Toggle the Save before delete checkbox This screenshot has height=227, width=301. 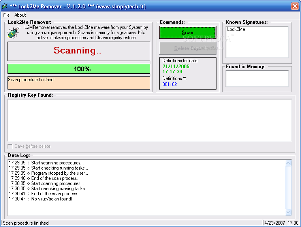pos(10,146)
